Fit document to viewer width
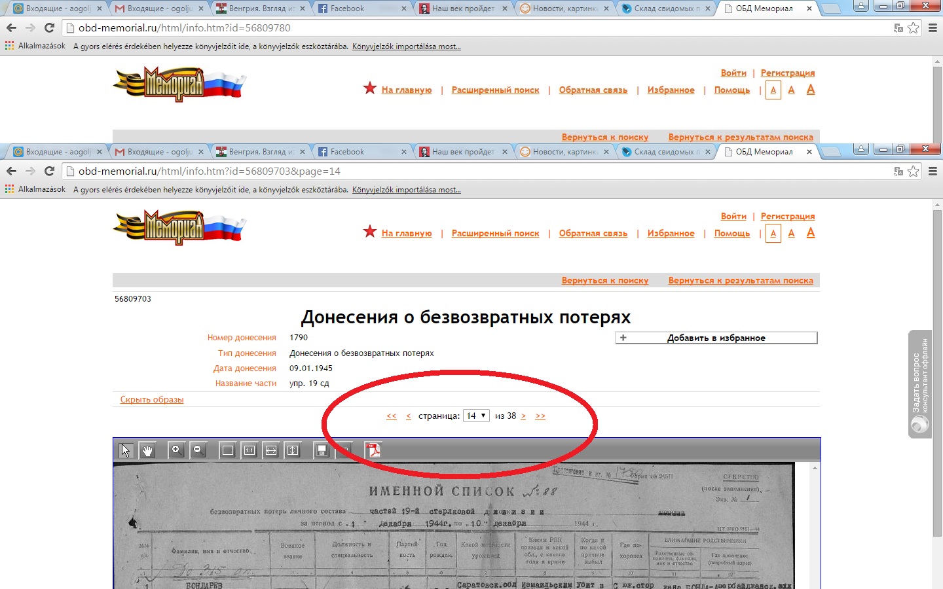The width and height of the screenshot is (943, 589). pos(271,450)
